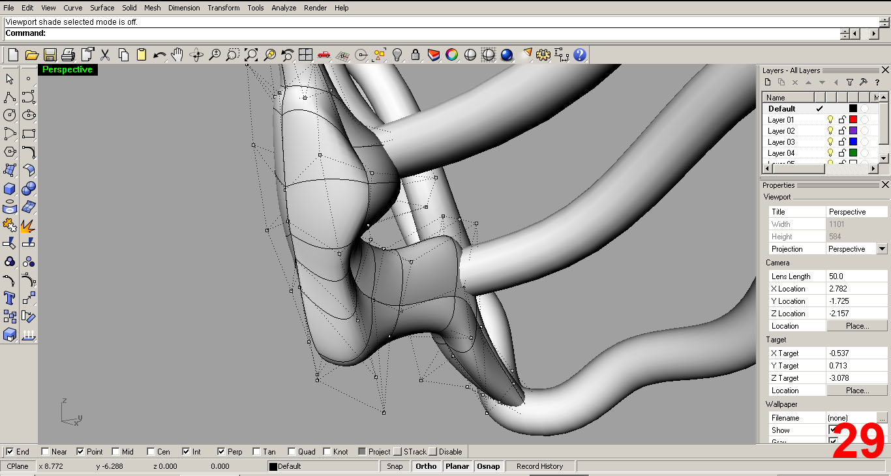Select the Default layer row
Screen dimensions: 891x476
[821, 109]
